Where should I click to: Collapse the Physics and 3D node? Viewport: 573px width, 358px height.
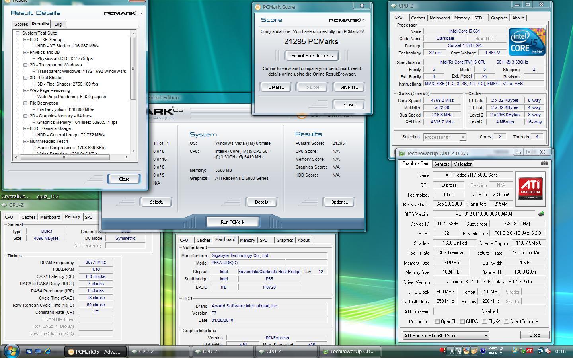click(x=25, y=52)
